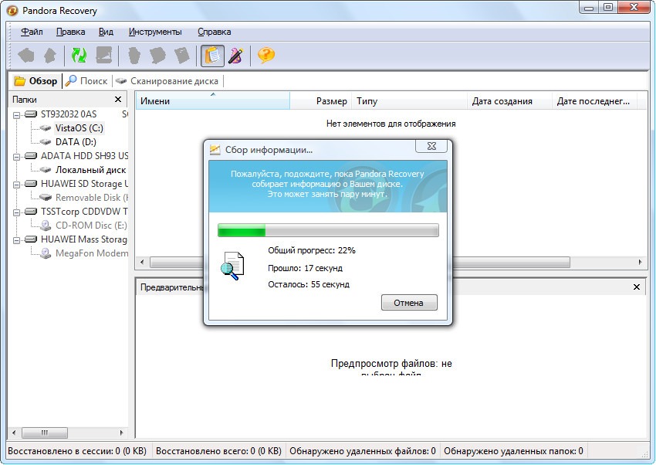Image resolution: width=656 pixels, height=465 pixels.
Task: Click the document magnifier icon in dialog
Action: pos(232,266)
